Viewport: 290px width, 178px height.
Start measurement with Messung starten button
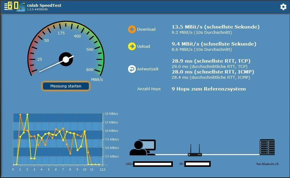pos(66,86)
